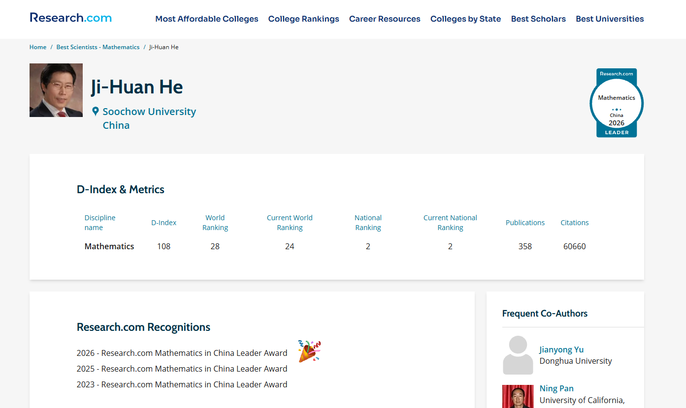The width and height of the screenshot is (686, 408).
Task: Click the location pin icon beside Soochow University
Action: click(96, 112)
